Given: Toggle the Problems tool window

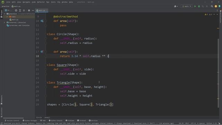Looking at the screenshot, I should 70,120.
